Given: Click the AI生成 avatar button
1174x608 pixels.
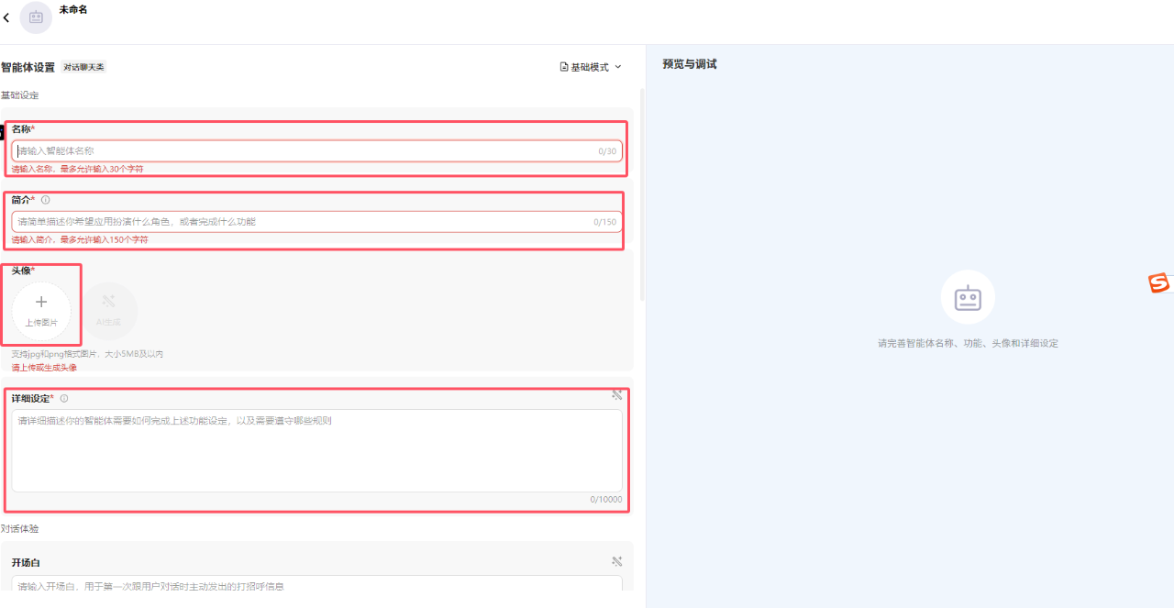Looking at the screenshot, I should tap(109, 311).
